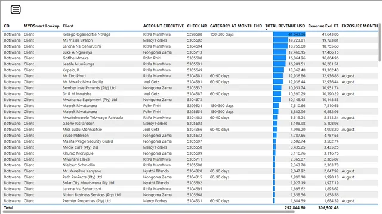Click Joel Getz in Dr R M Moatshe row
Viewport: 382px width, 214px height.
coord(151,94)
